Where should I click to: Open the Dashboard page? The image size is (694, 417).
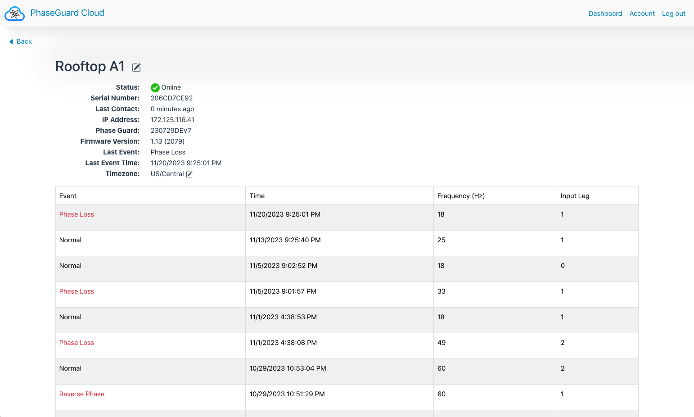pos(605,14)
